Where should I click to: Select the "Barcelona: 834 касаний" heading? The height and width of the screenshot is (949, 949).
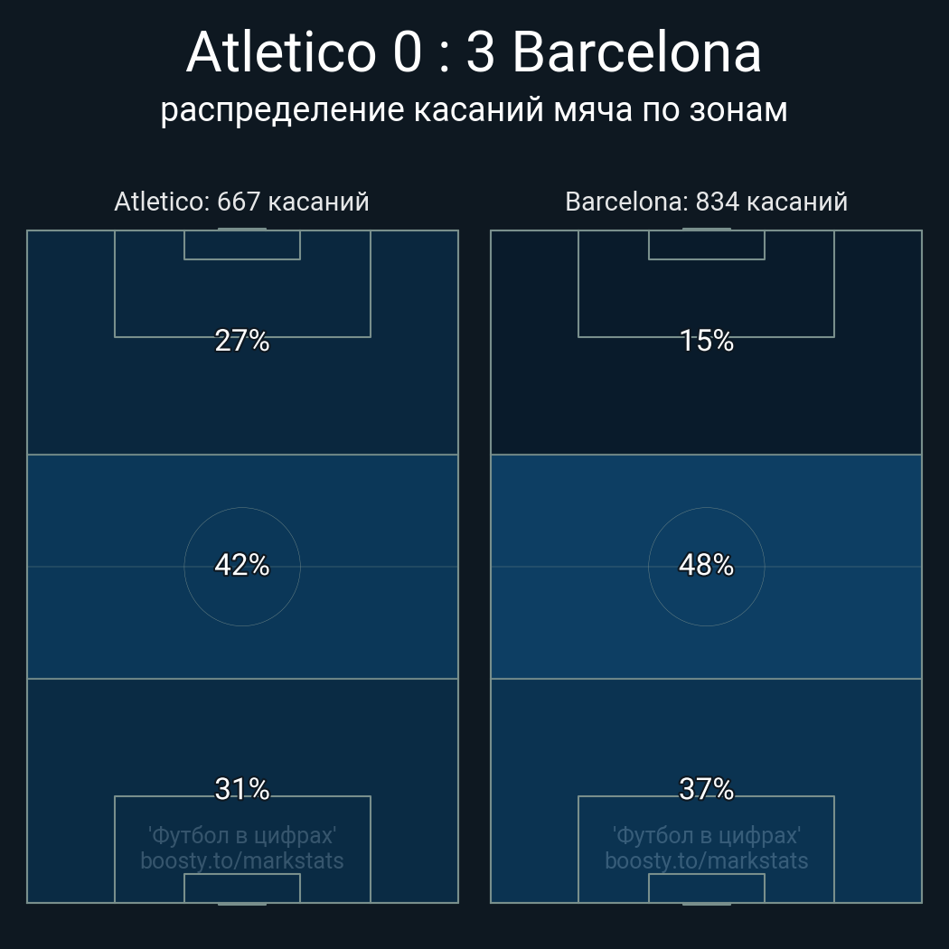[706, 202]
